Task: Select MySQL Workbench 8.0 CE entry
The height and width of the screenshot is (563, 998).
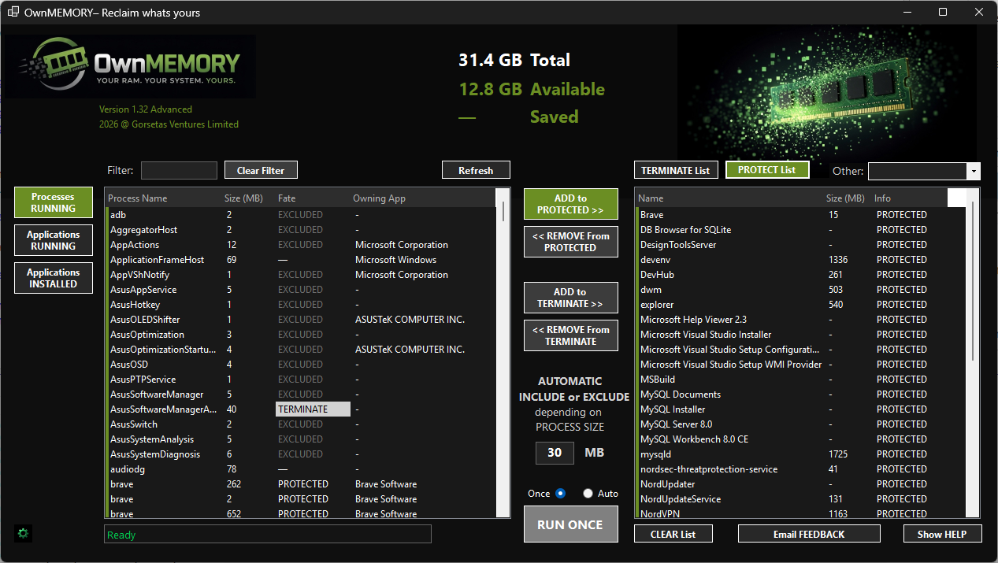Action: point(800,439)
